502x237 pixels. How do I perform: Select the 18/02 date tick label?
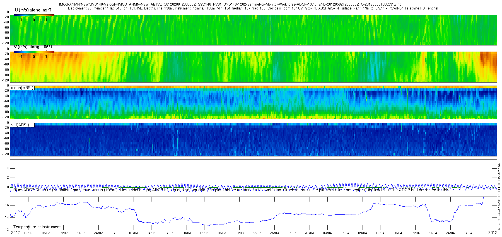63,233
